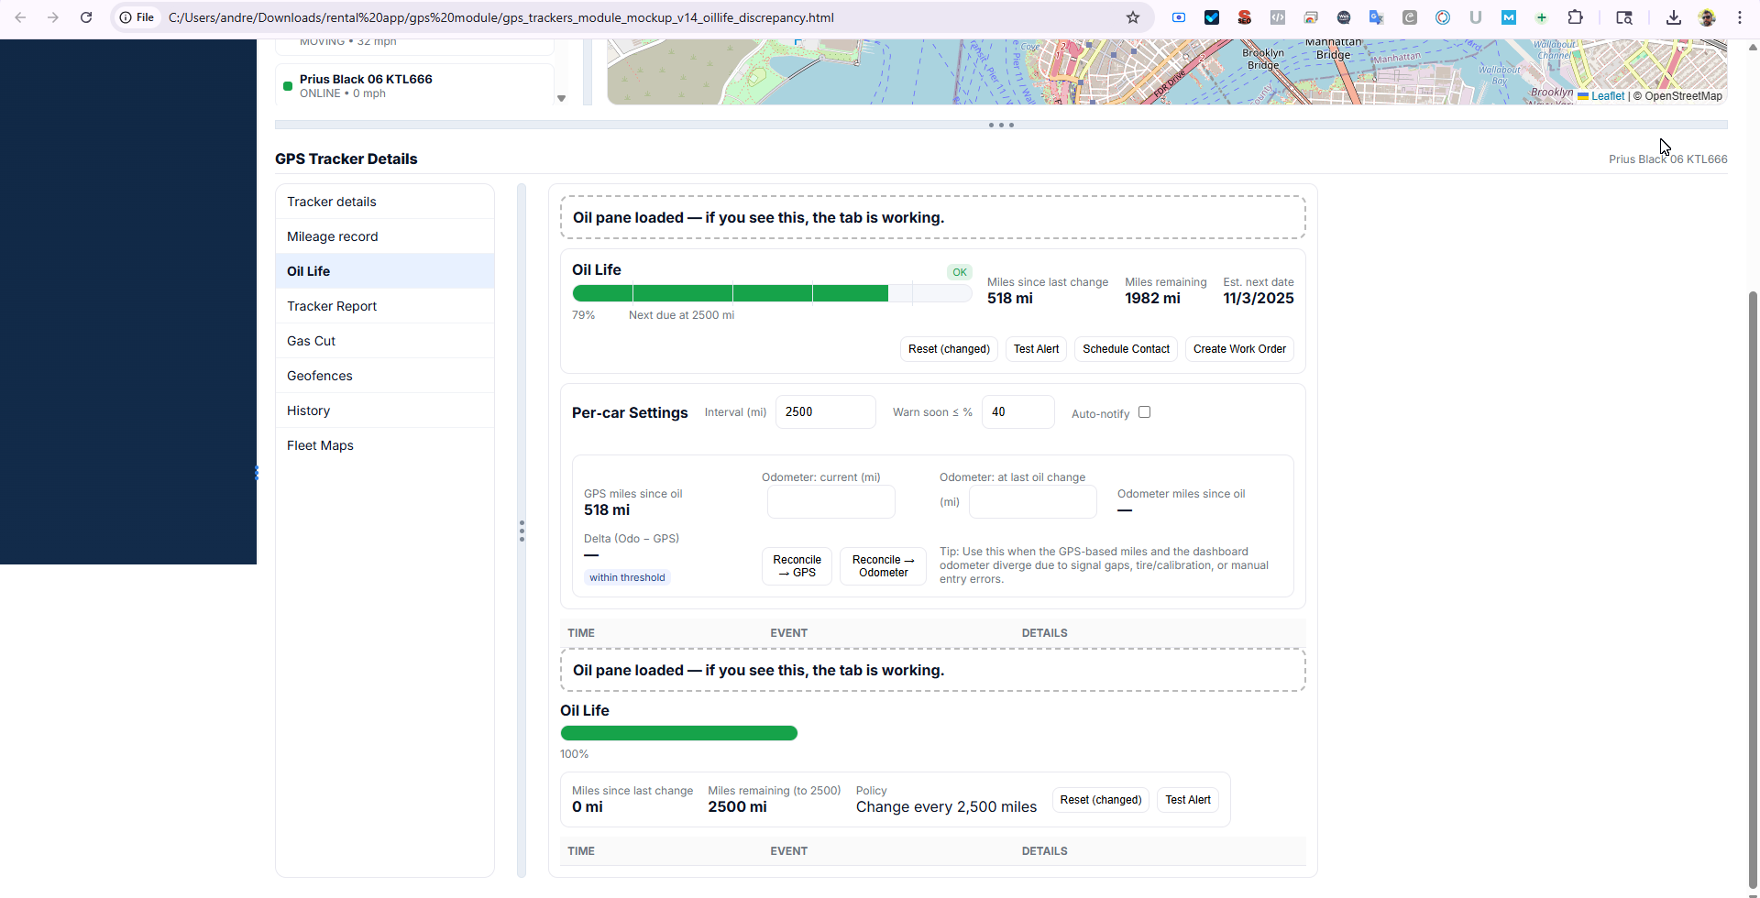
Task: Switch to the Tracker Report tab
Action: tap(332, 306)
